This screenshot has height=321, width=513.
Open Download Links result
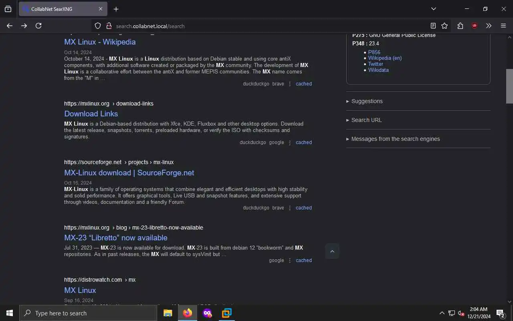click(91, 114)
